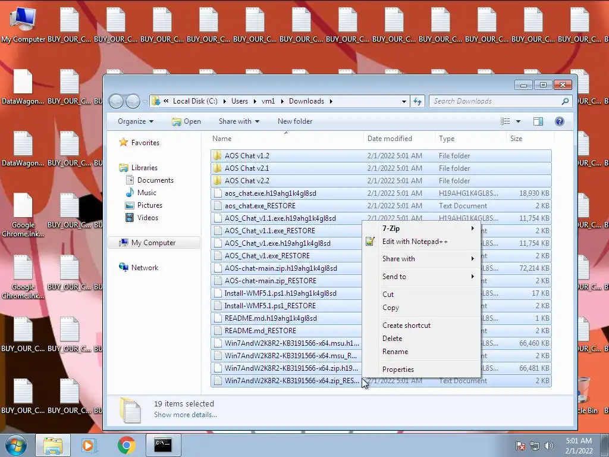This screenshot has height=457, width=609.
Task: Open the Organize dropdown
Action: coord(136,121)
